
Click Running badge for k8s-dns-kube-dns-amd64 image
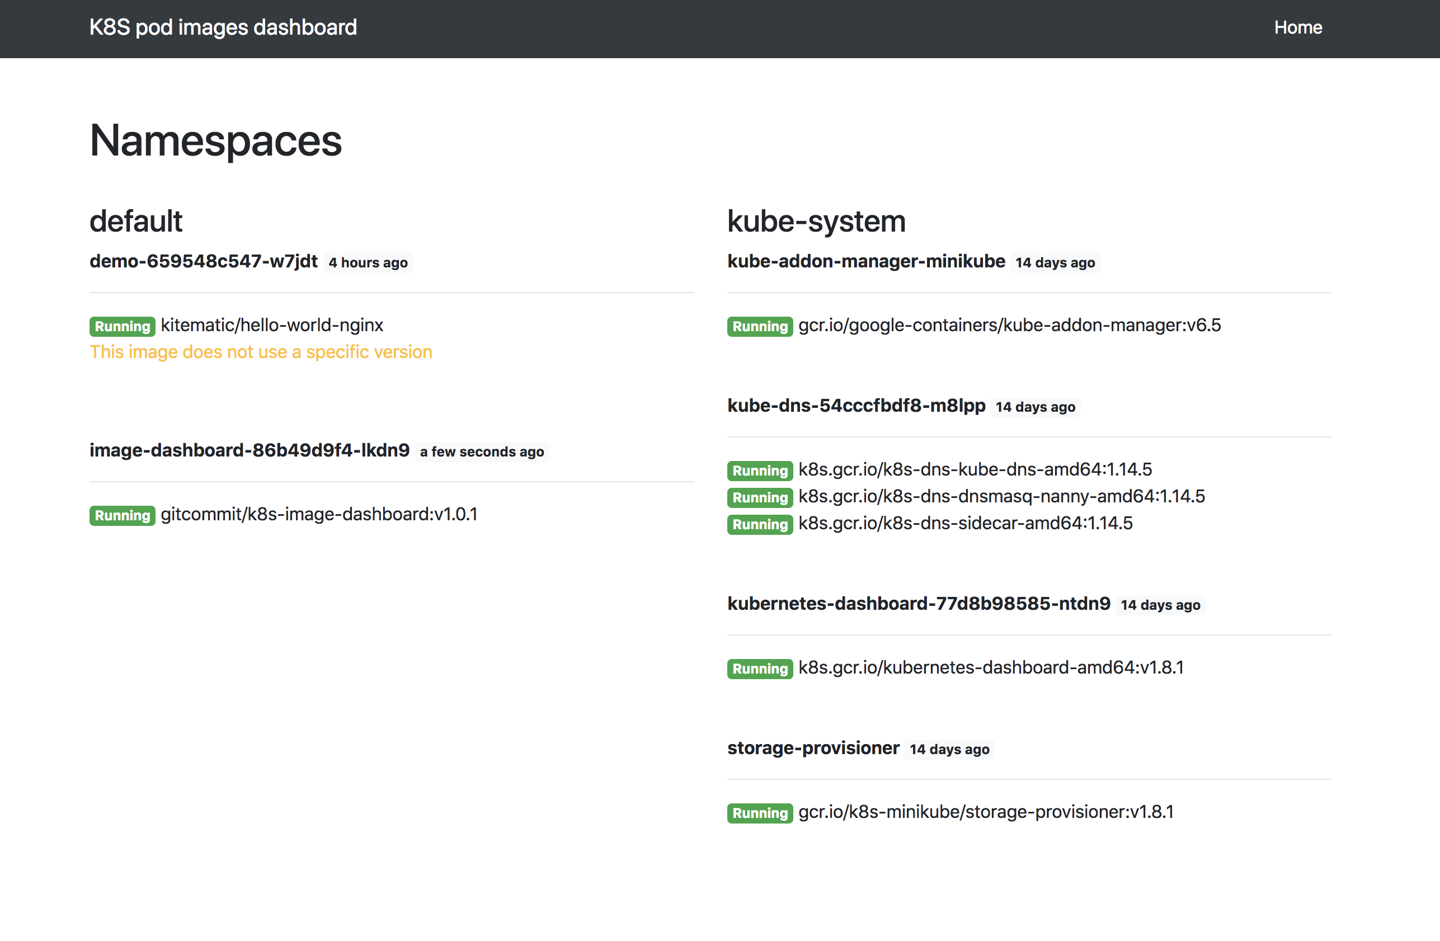click(759, 470)
